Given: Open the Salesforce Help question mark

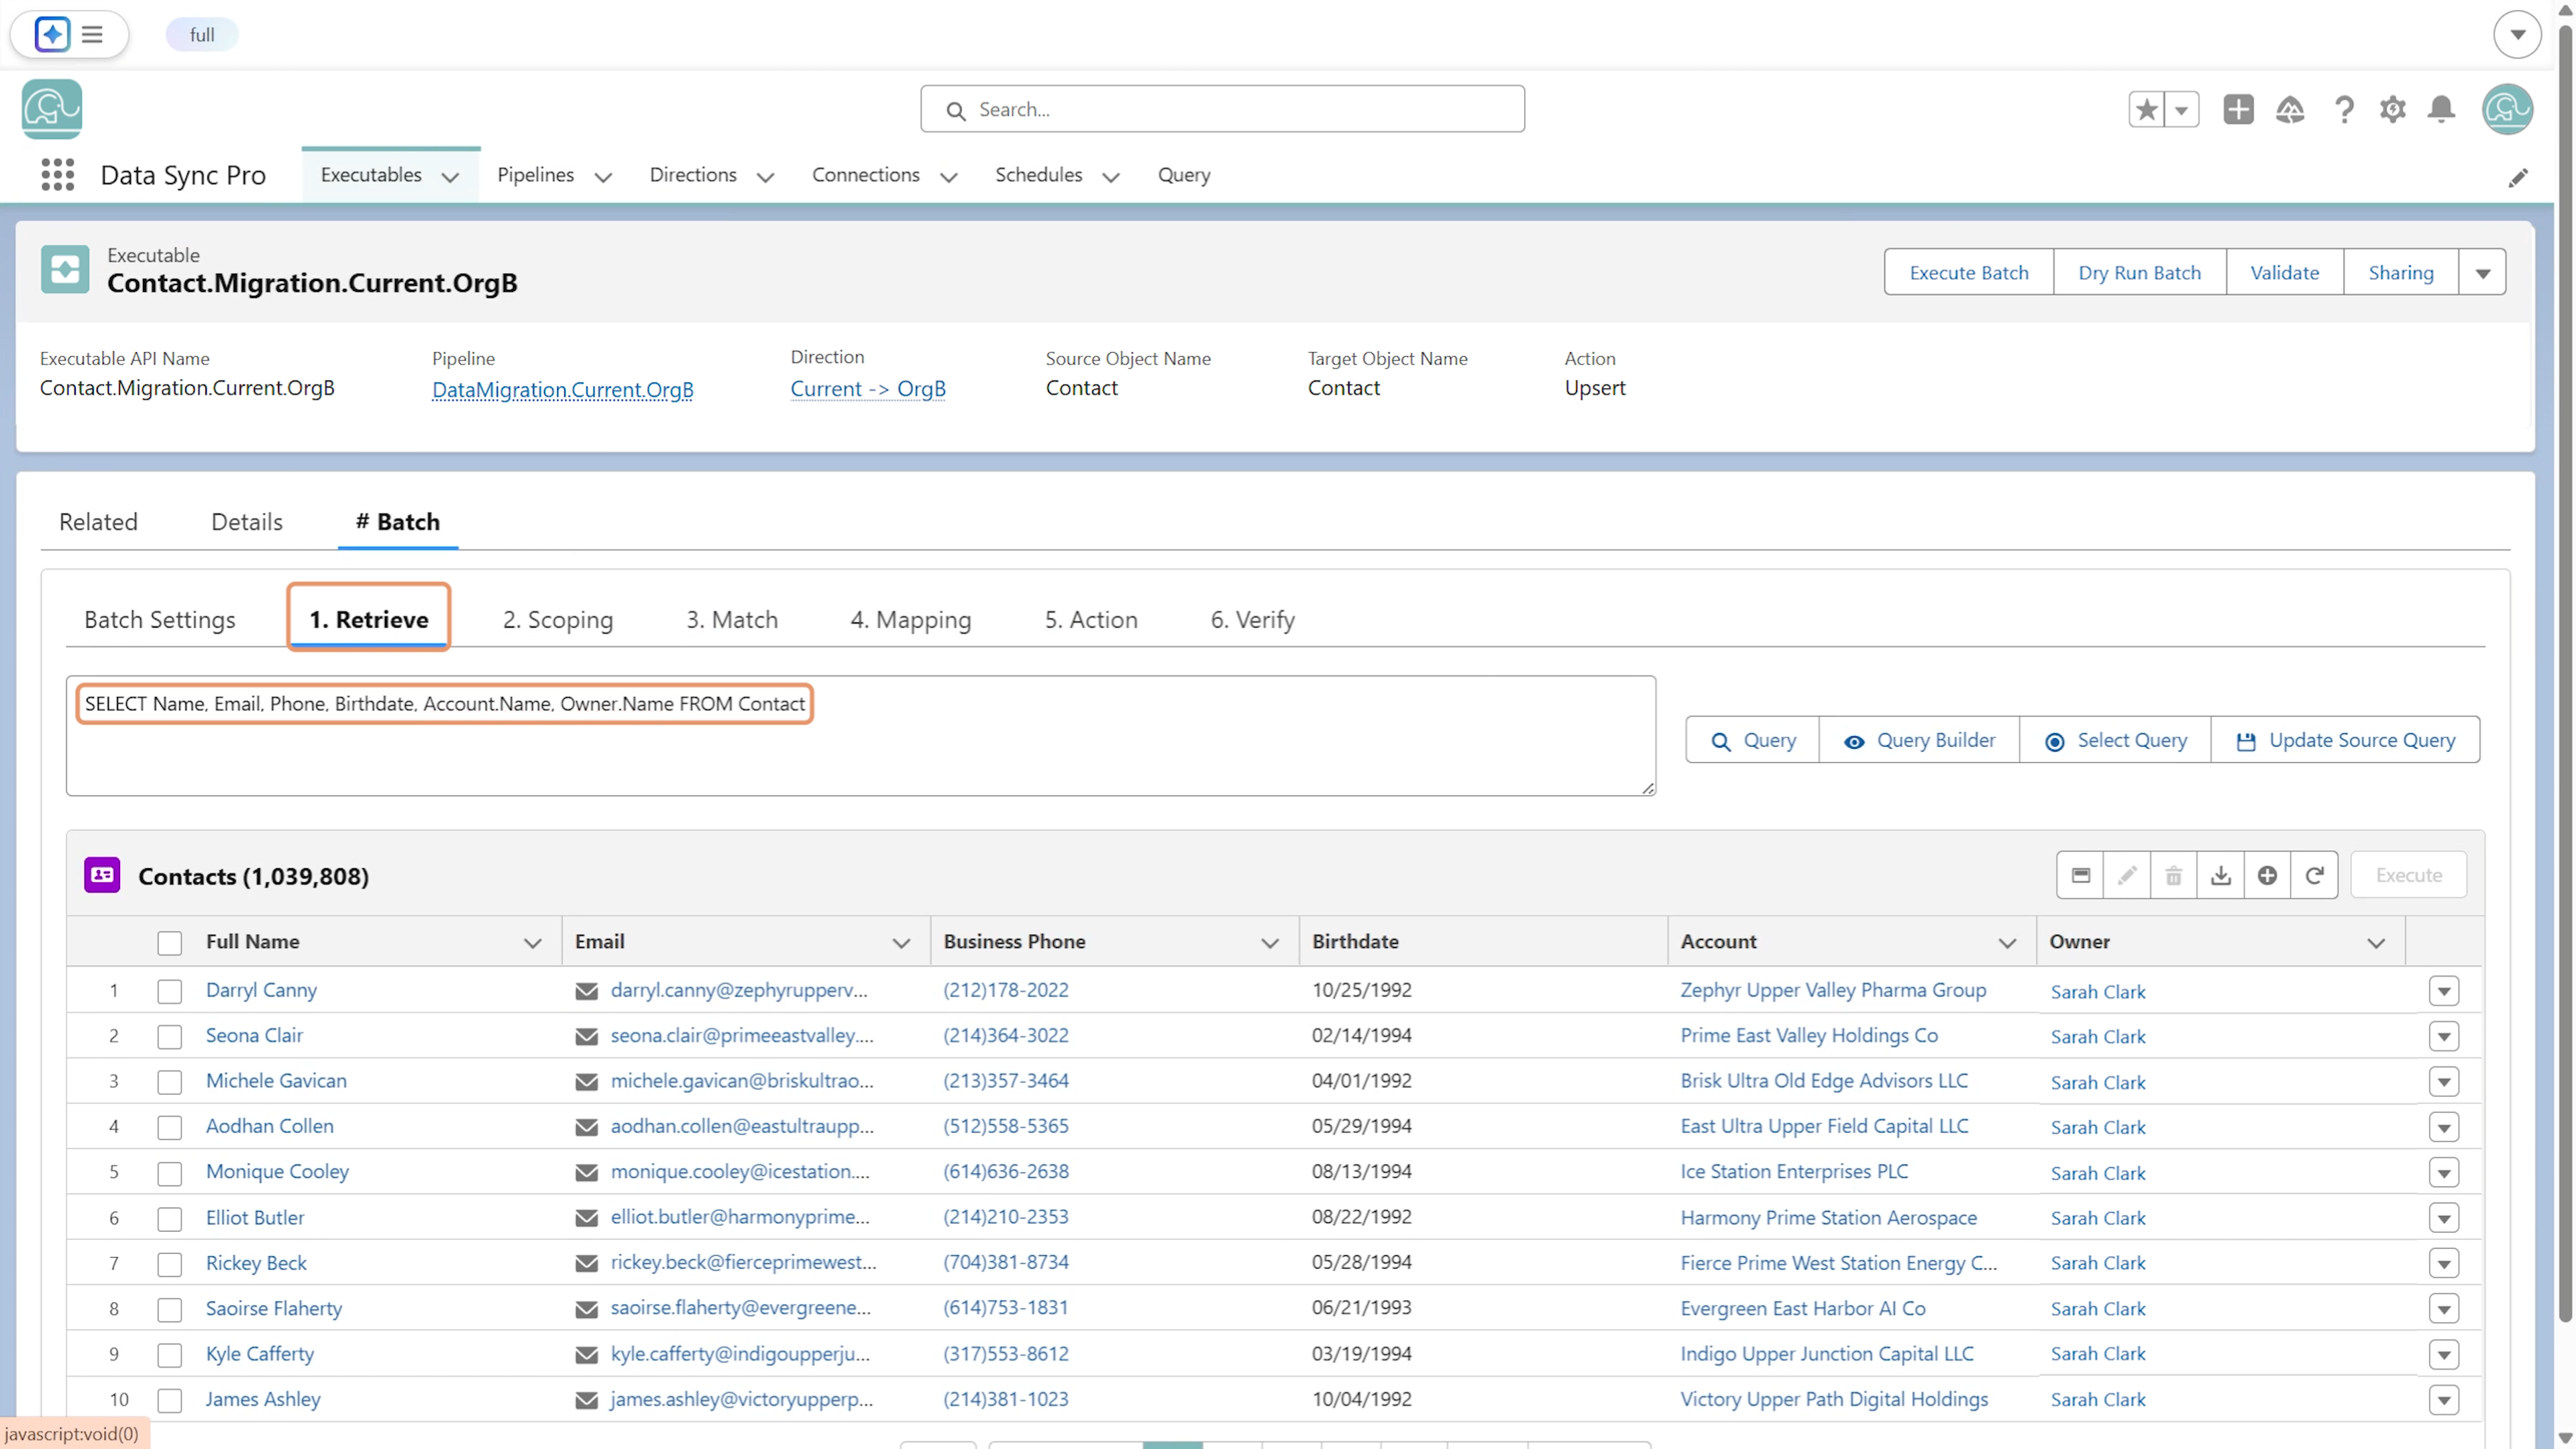Looking at the screenshot, I should [2343, 109].
